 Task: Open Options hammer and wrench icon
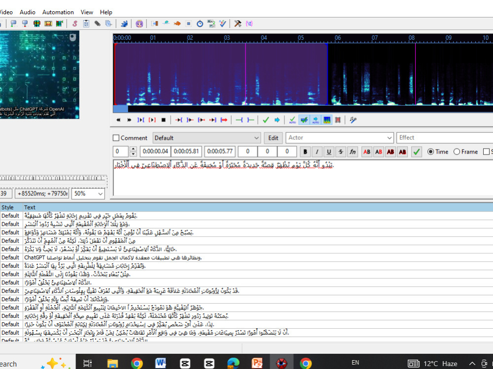(238, 24)
